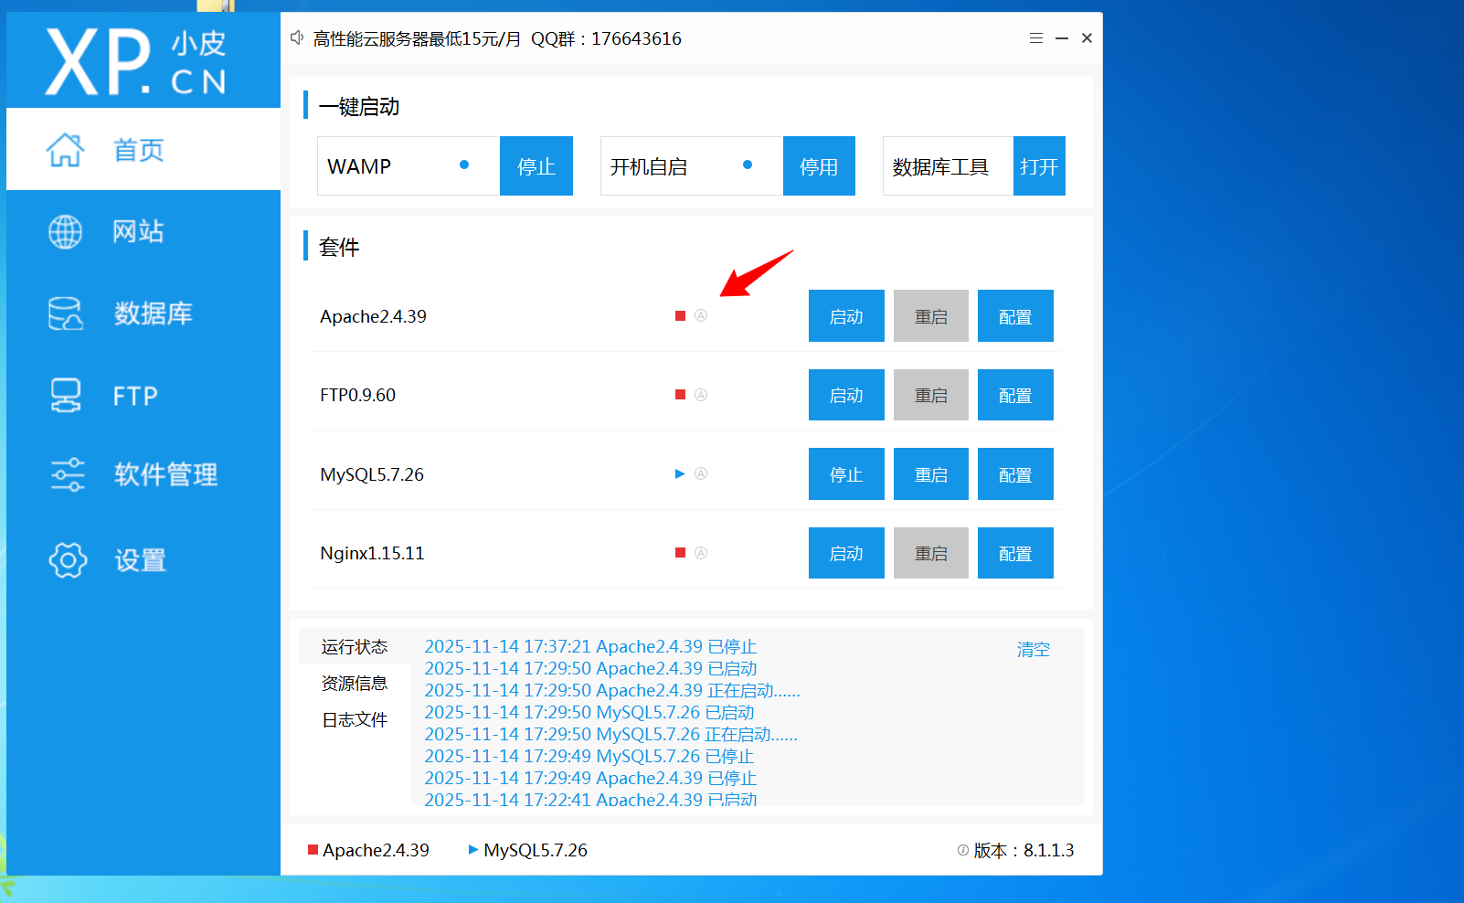Open the 首页 home icon in sidebar
This screenshot has width=1464, height=903.
[66, 150]
